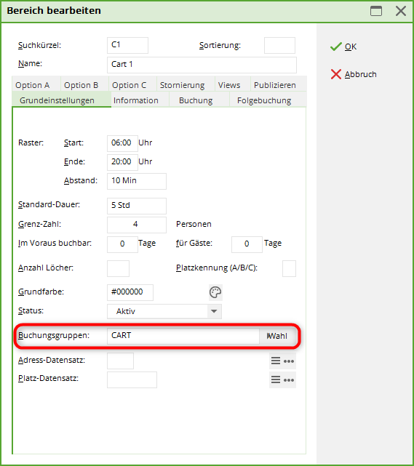The image size is (414, 466).
Task: Click the Name field containing Cart 1
Action: tap(202, 65)
